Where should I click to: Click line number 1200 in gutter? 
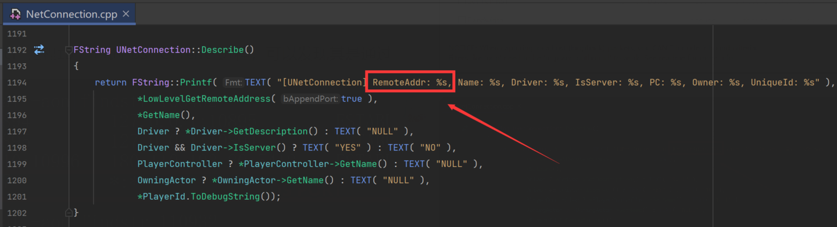click(x=17, y=180)
